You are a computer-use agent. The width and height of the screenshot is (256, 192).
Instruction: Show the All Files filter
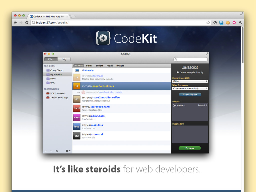(78, 66)
